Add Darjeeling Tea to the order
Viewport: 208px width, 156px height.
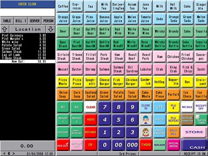pos(118,6)
